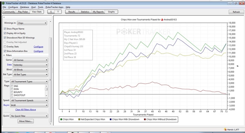Viewport: 245px width, 133px height.
Task: Open the Tools menu
Action: click(41, 7)
